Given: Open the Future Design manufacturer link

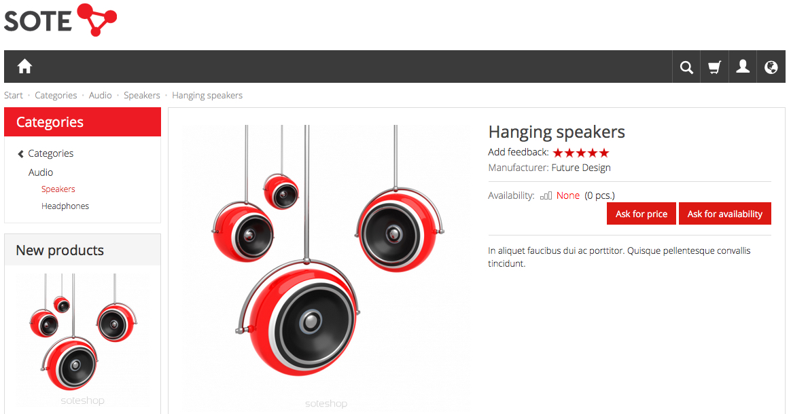Looking at the screenshot, I should pyautogui.click(x=580, y=168).
